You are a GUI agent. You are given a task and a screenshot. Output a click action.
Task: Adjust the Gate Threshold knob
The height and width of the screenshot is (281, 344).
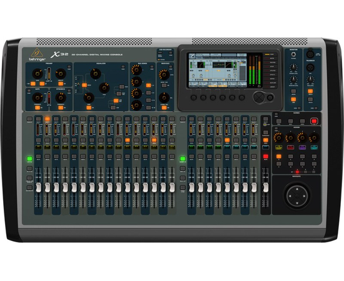coord(38,97)
